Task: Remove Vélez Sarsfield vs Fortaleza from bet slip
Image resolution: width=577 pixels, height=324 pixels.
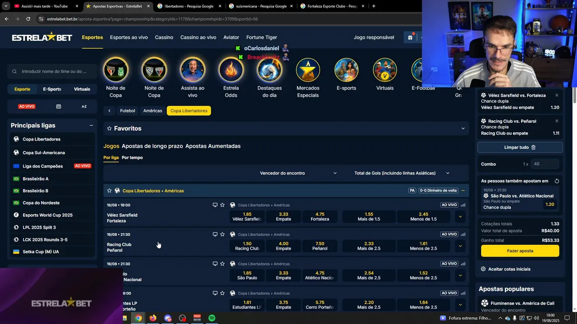Action: pyautogui.click(x=557, y=95)
